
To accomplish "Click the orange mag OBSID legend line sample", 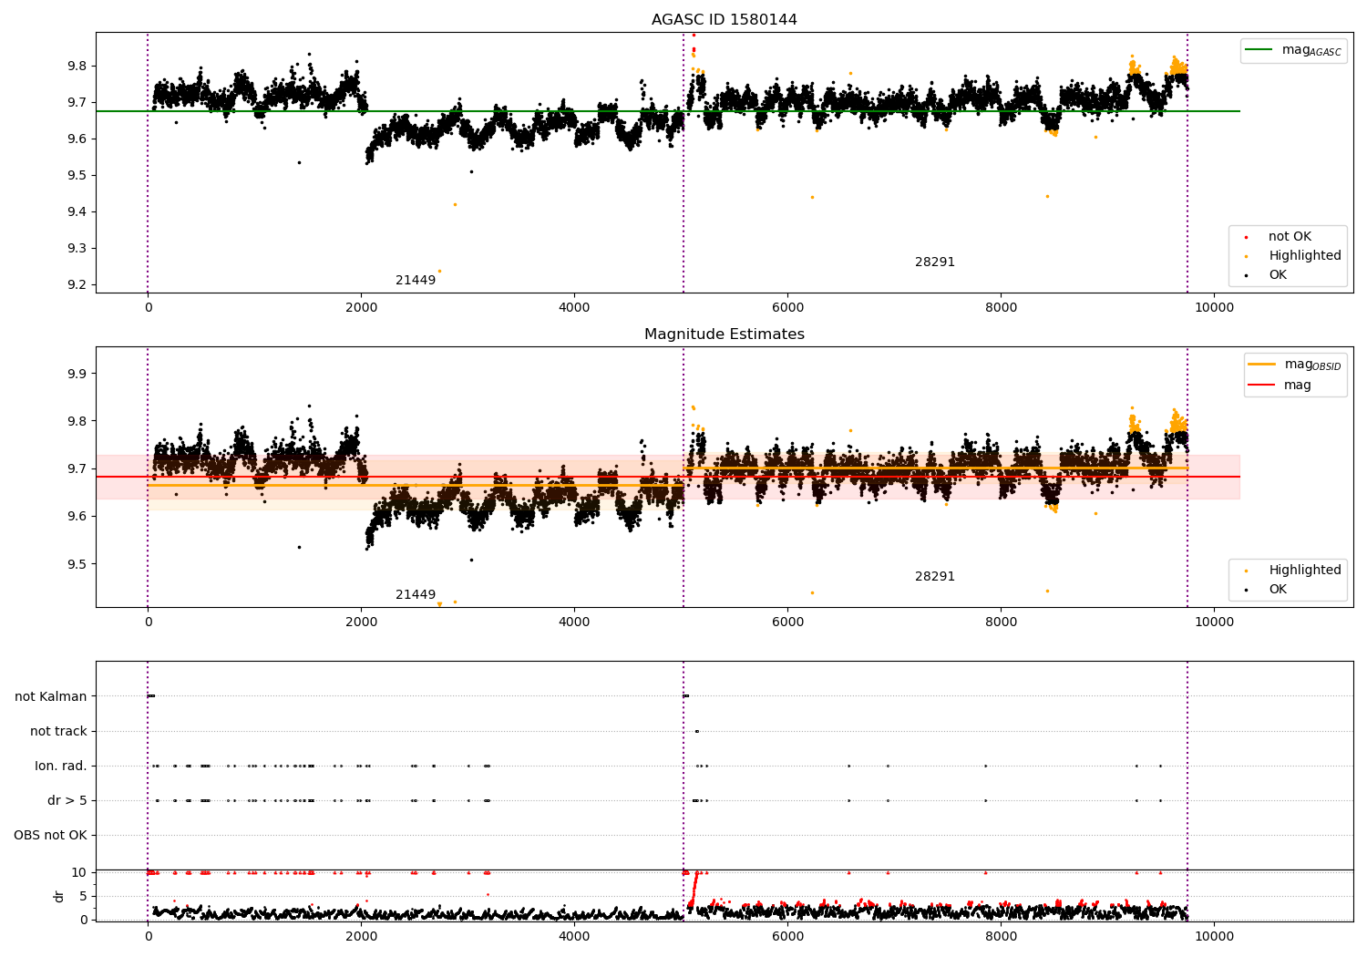I will click(1262, 365).
